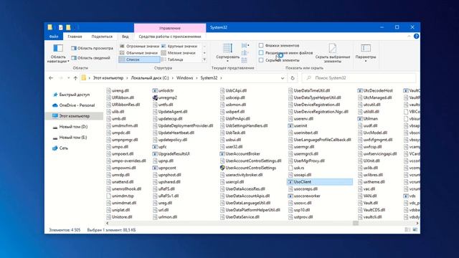Expand chevron after Этот компьютер in breadcrumb
The image size is (459, 258).
127,78
